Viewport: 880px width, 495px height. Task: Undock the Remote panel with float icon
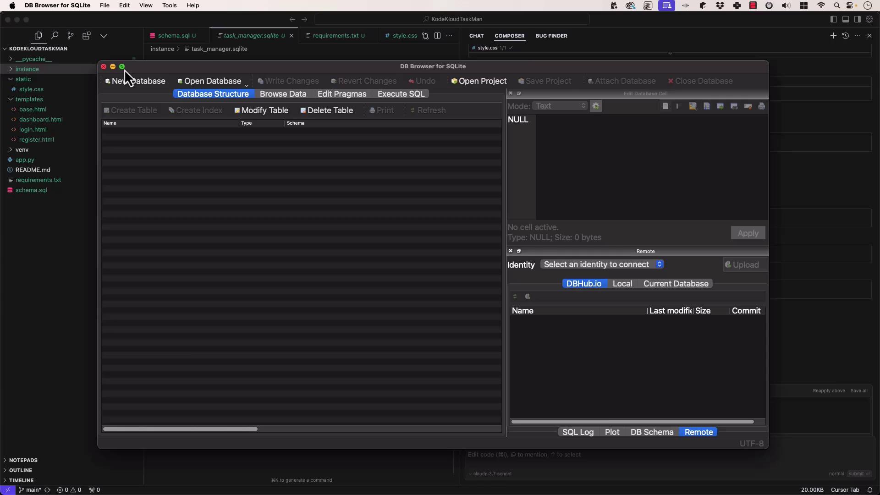[519, 251]
